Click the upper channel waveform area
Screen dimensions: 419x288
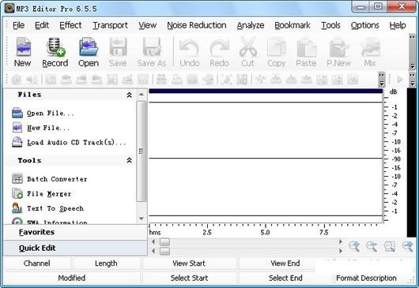click(266, 130)
